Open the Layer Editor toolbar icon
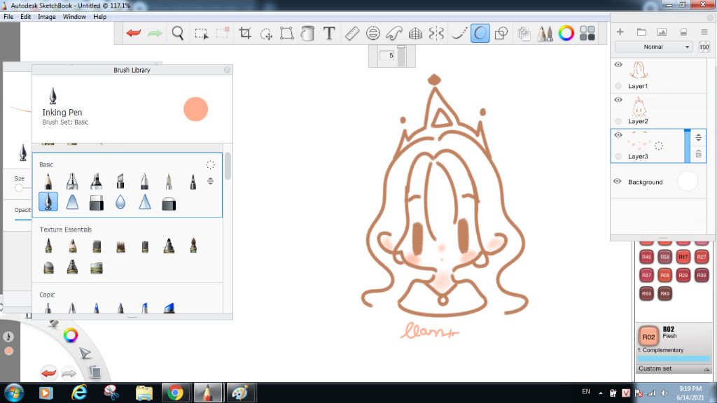Image resolution: width=717 pixels, height=403 pixels. 524,34
